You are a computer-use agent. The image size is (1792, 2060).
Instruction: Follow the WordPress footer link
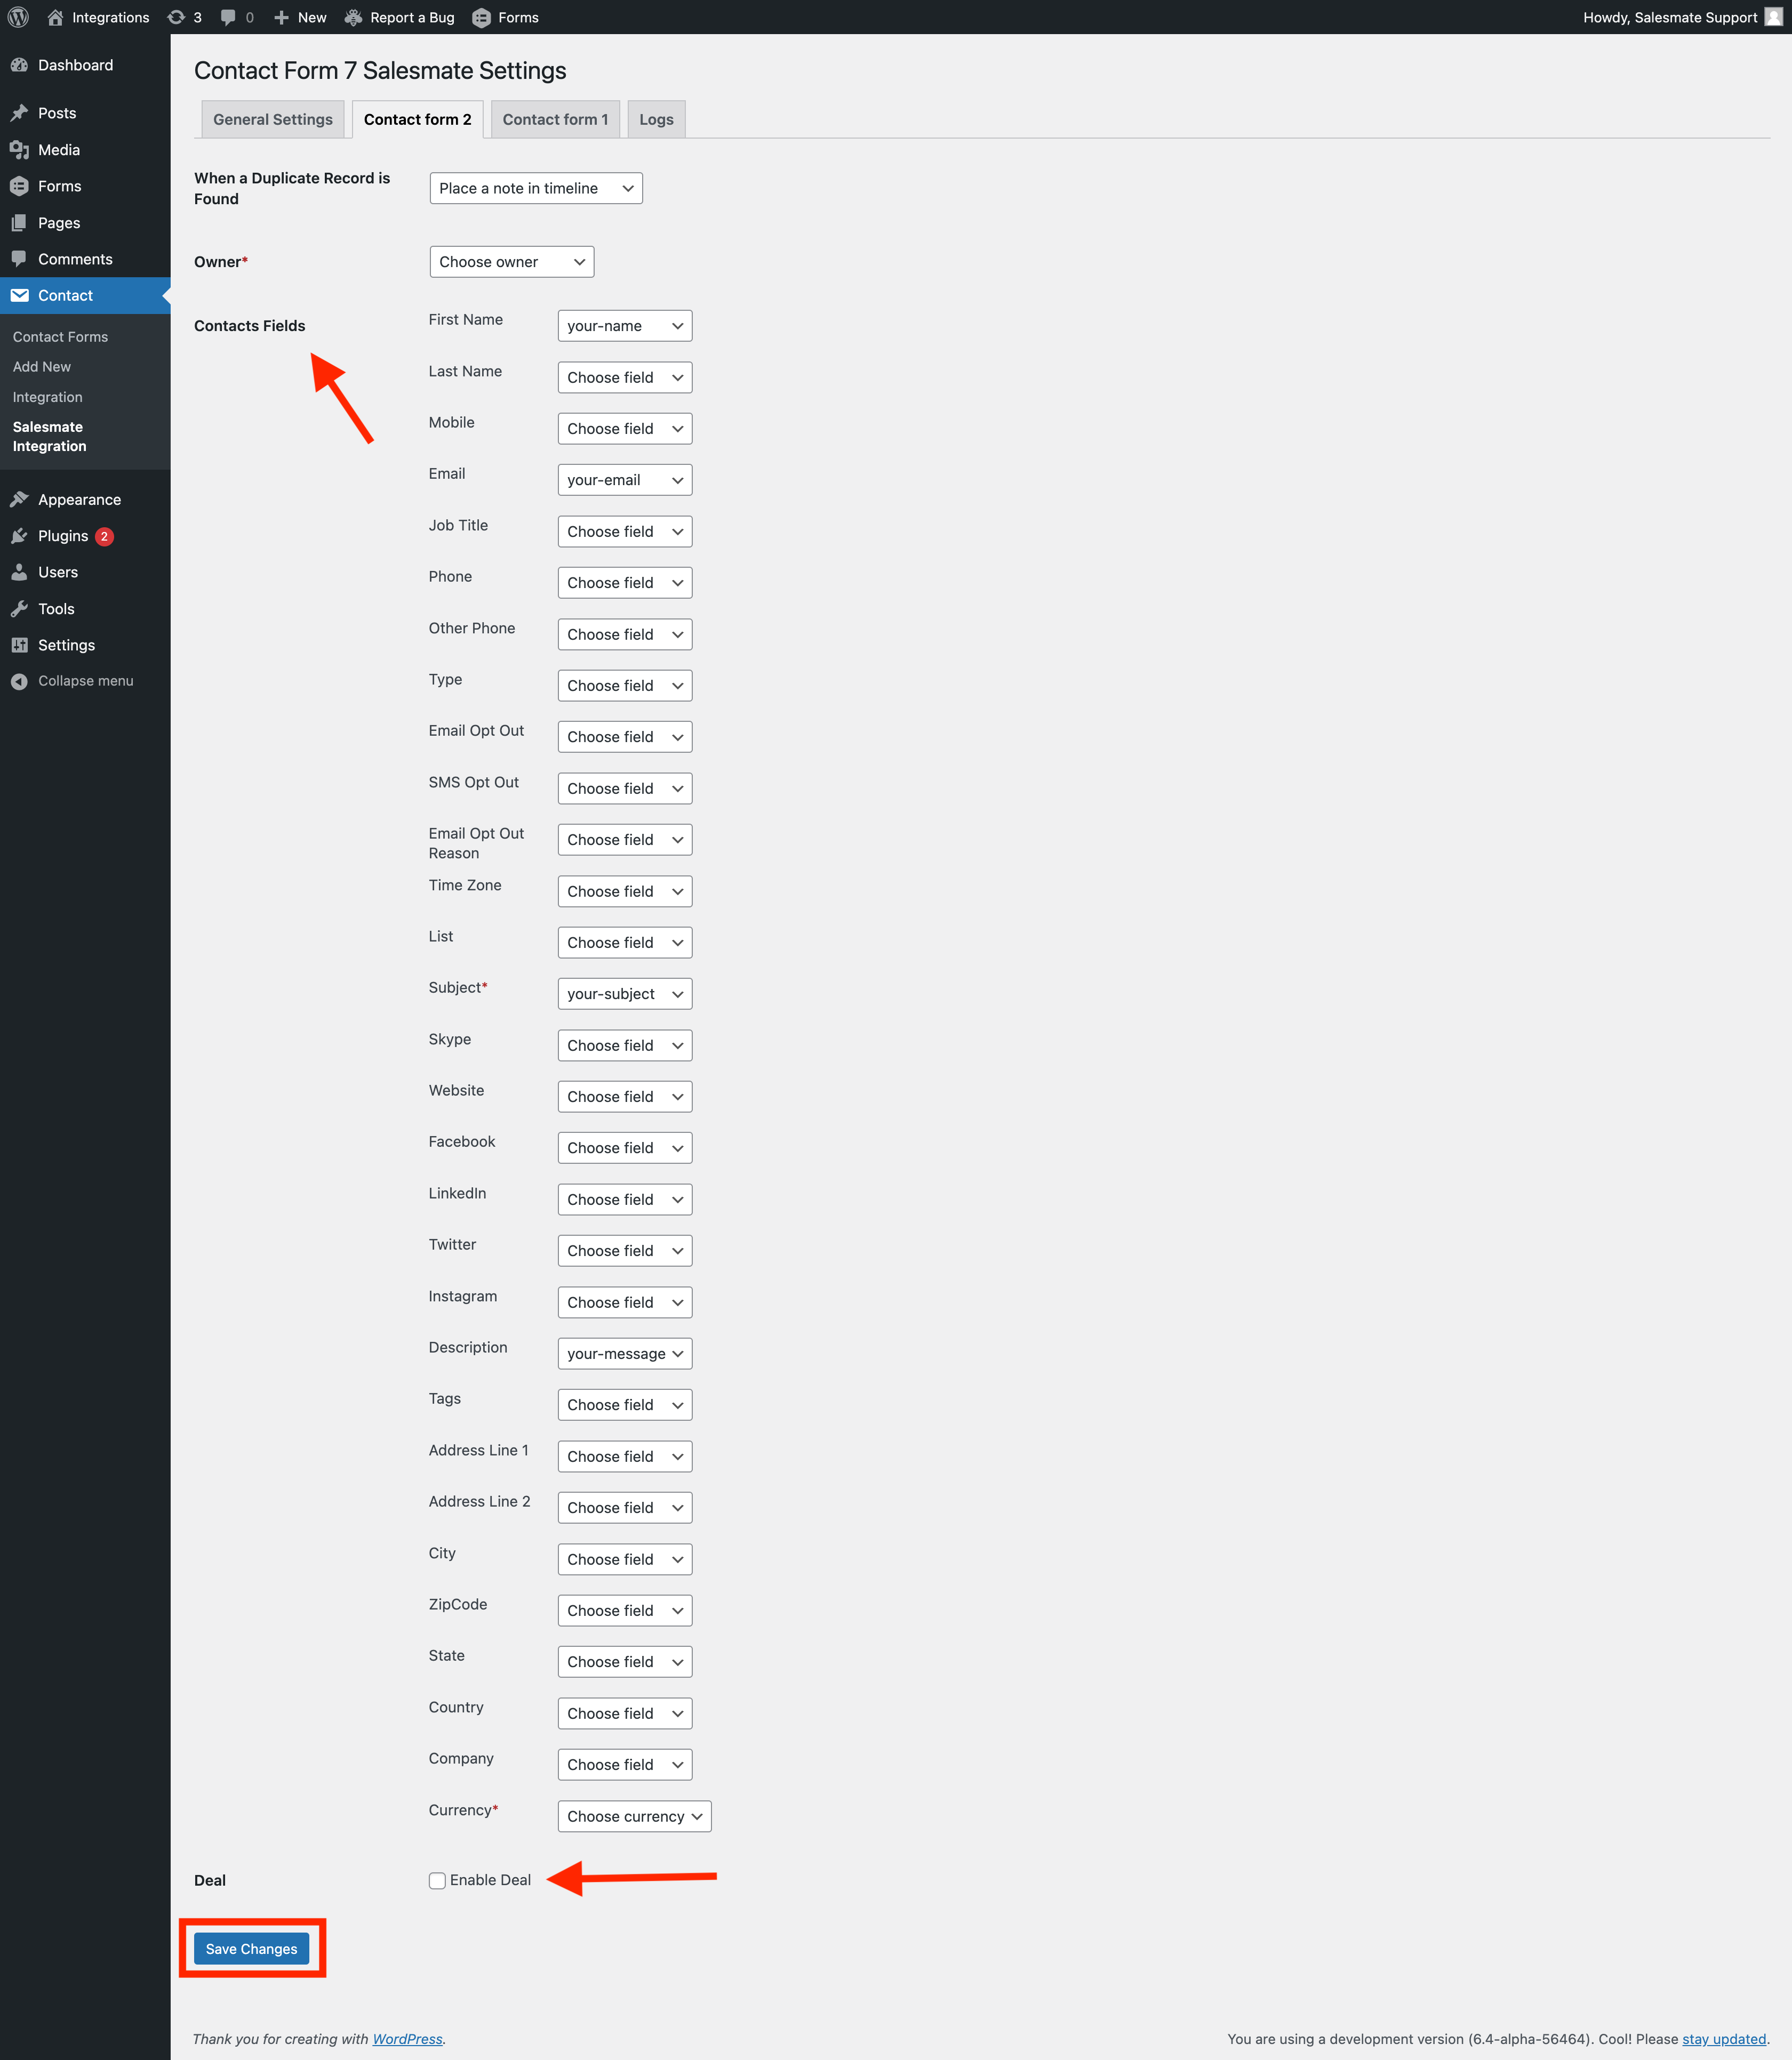pos(407,2039)
